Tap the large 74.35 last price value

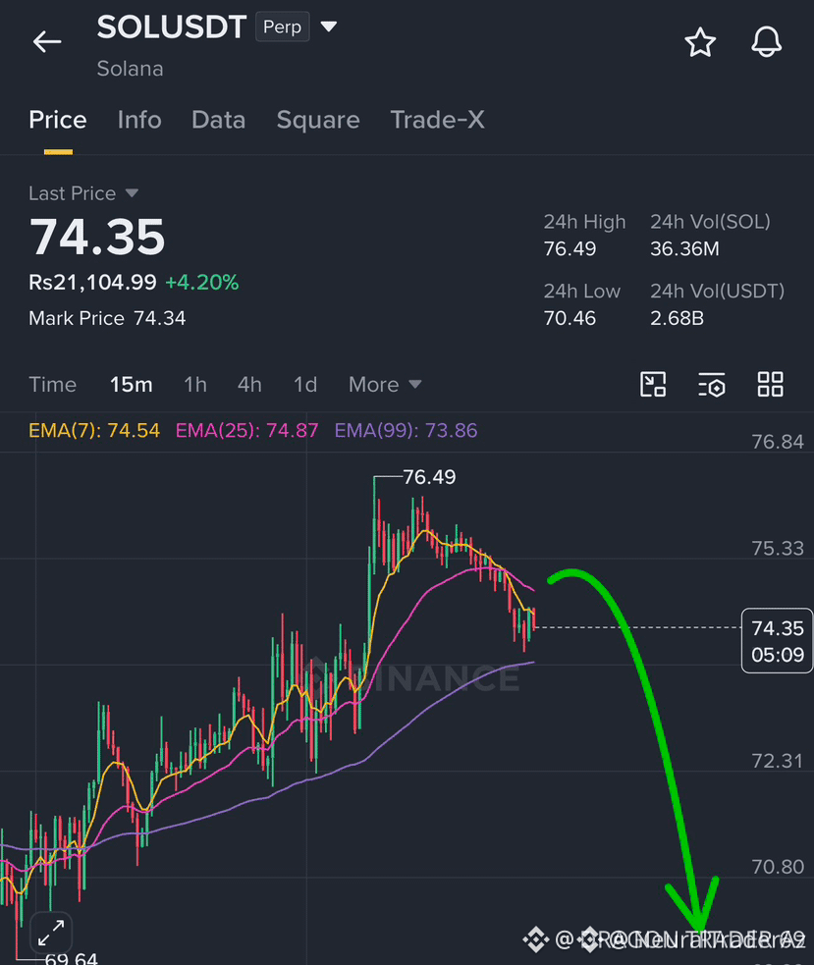pos(97,237)
